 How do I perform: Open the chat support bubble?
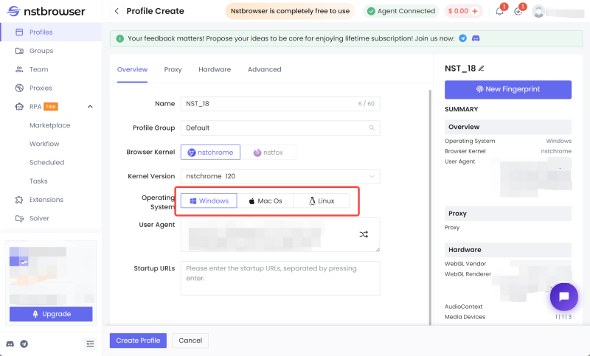[x=563, y=297]
